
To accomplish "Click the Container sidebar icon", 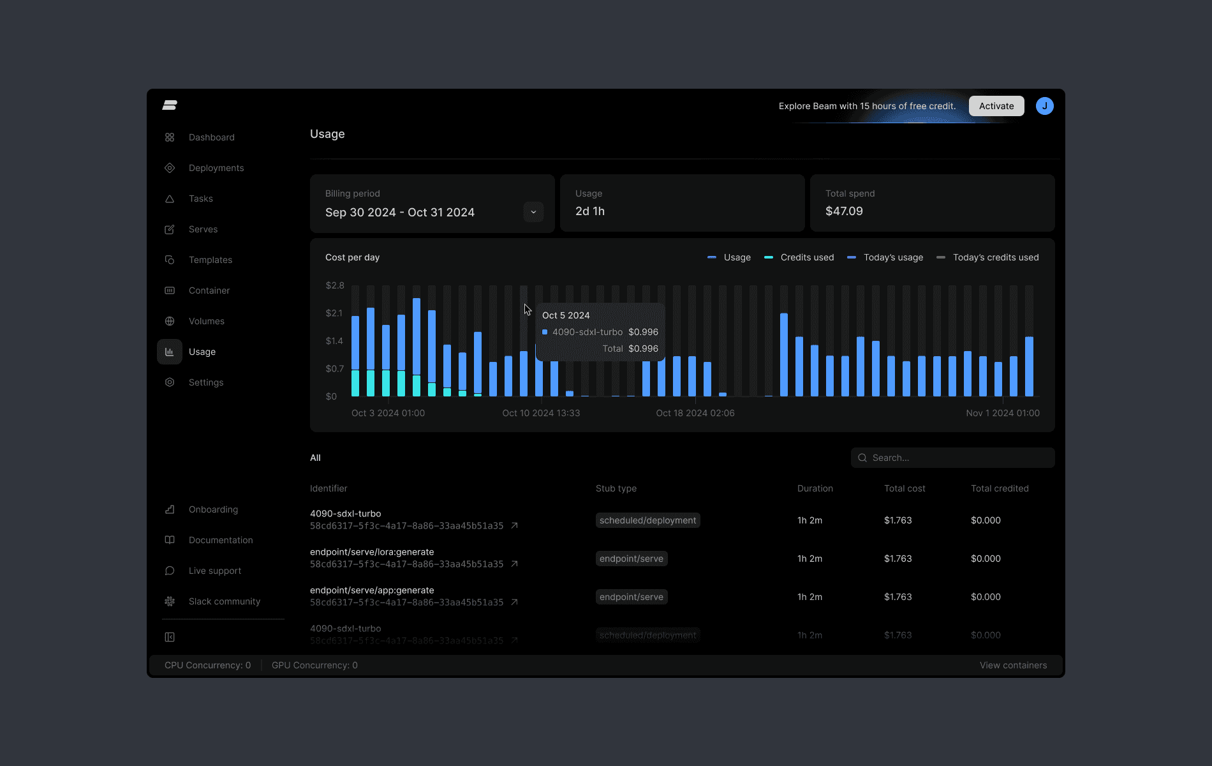I will [170, 290].
